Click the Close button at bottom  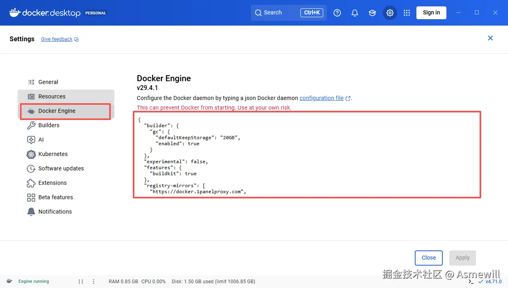[429, 258]
